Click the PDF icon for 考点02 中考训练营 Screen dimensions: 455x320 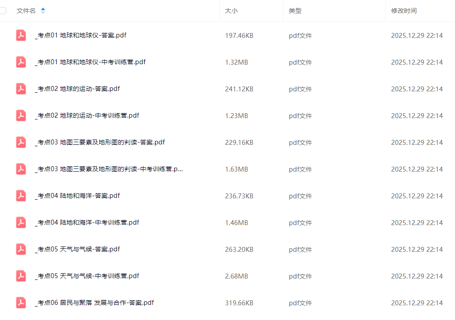pos(21,115)
